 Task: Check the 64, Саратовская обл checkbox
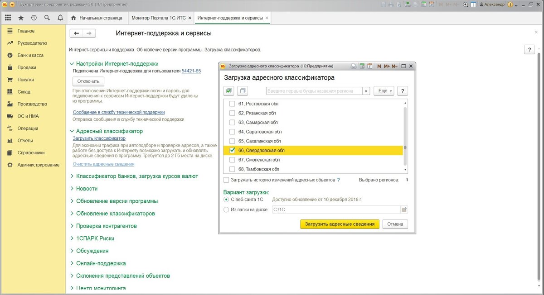click(232, 132)
